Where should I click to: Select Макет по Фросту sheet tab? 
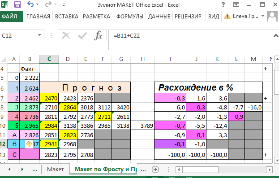pyautogui.click(x=103, y=169)
